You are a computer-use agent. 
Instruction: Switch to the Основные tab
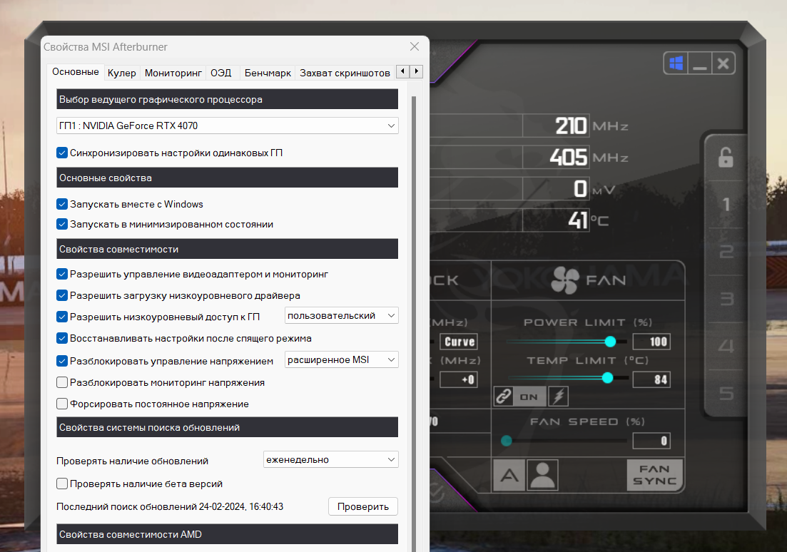(76, 72)
